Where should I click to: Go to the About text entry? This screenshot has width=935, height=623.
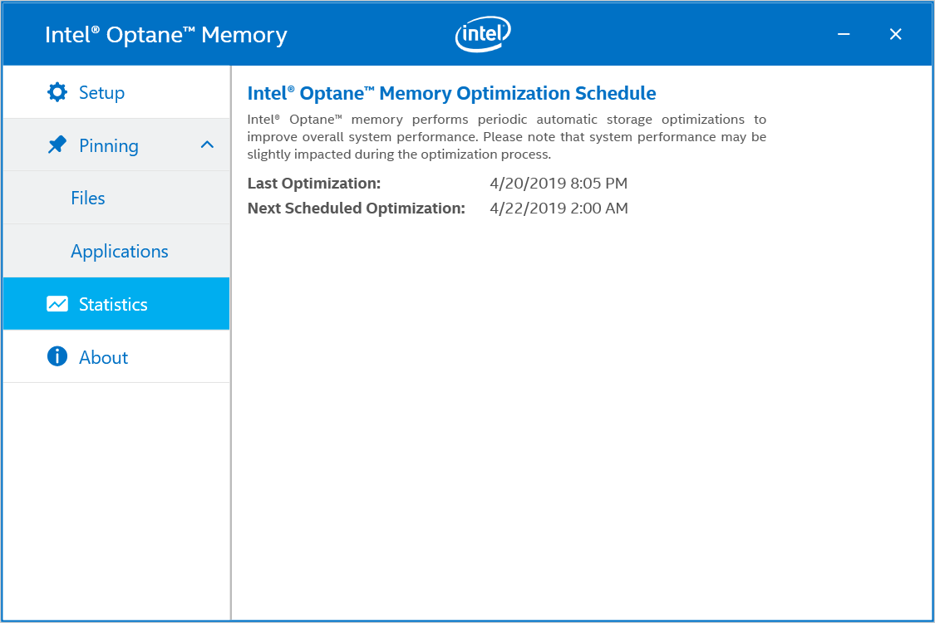pos(104,358)
